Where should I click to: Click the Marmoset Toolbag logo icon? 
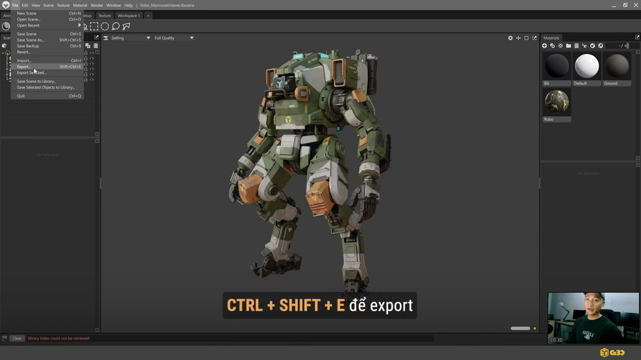pos(6,5)
